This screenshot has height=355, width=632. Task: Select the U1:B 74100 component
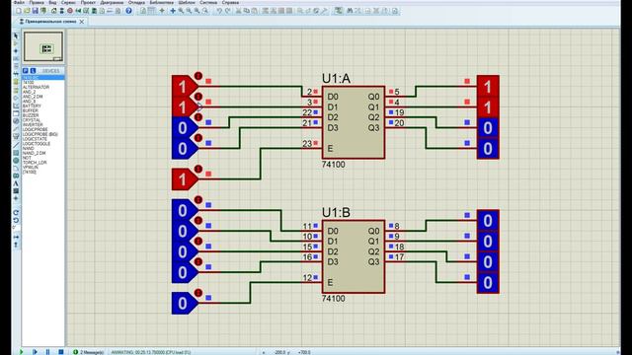coord(354,256)
